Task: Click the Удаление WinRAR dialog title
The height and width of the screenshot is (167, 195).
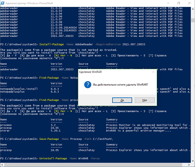Action: (90, 72)
